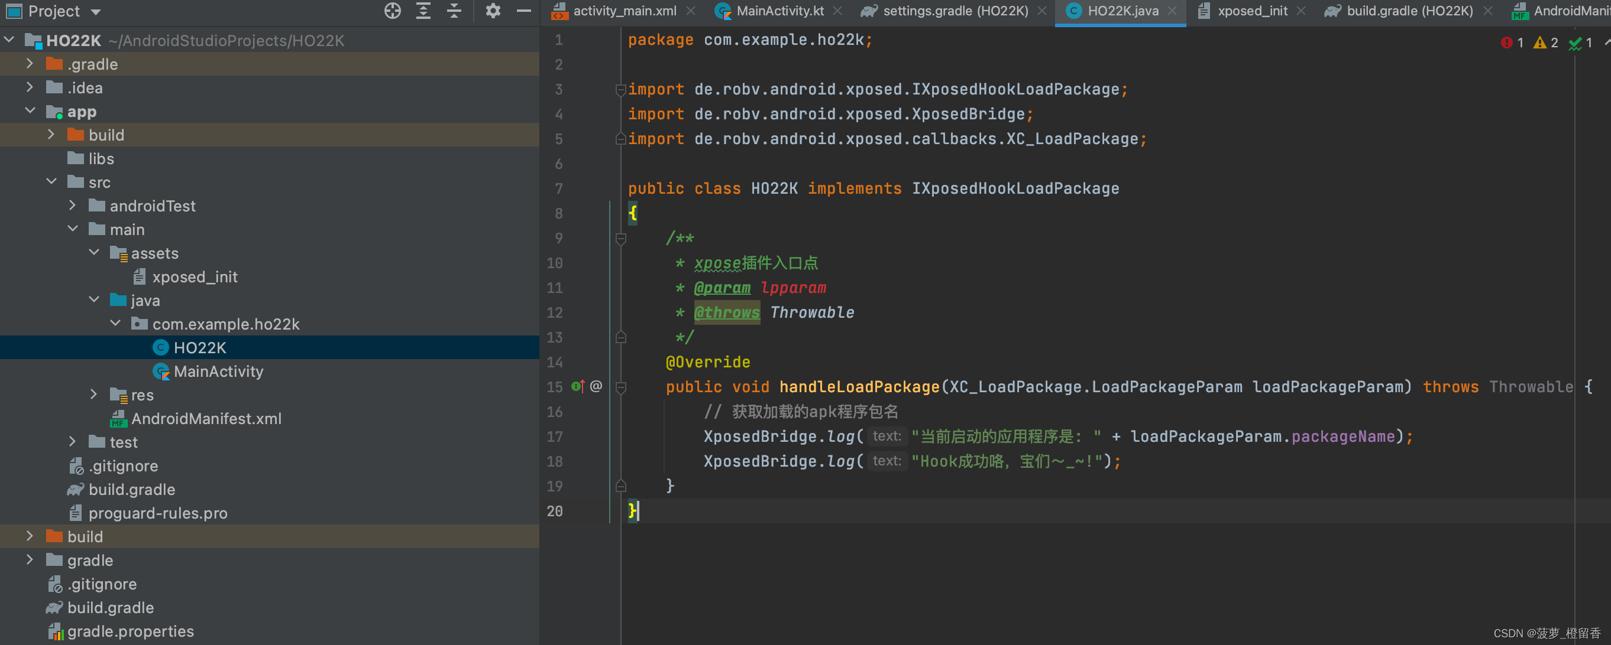Select AndroidManifest.xml in project tree
The height and width of the screenshot is (645, 1611).
[x=206, y=418]
